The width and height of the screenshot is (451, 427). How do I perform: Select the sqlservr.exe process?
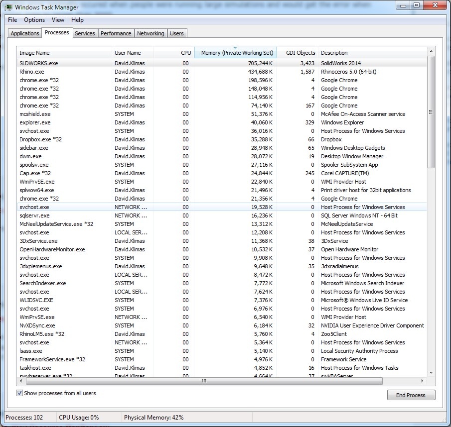pos(222,215)
